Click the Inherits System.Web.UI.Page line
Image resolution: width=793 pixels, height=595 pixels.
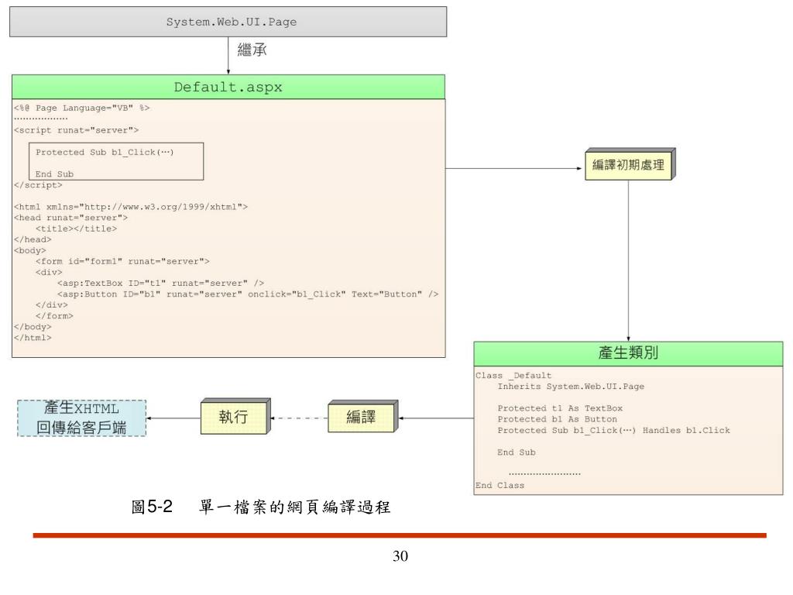coord(571,387)
